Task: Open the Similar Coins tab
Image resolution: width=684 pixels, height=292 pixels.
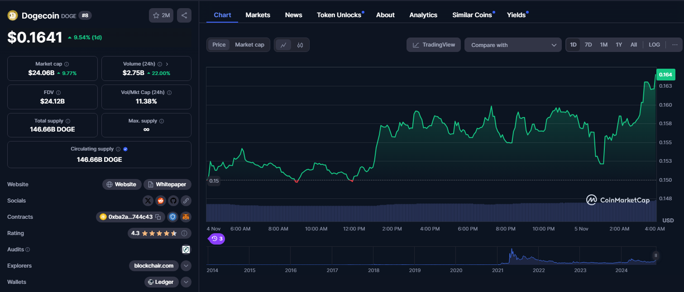Action: point(472,15)
